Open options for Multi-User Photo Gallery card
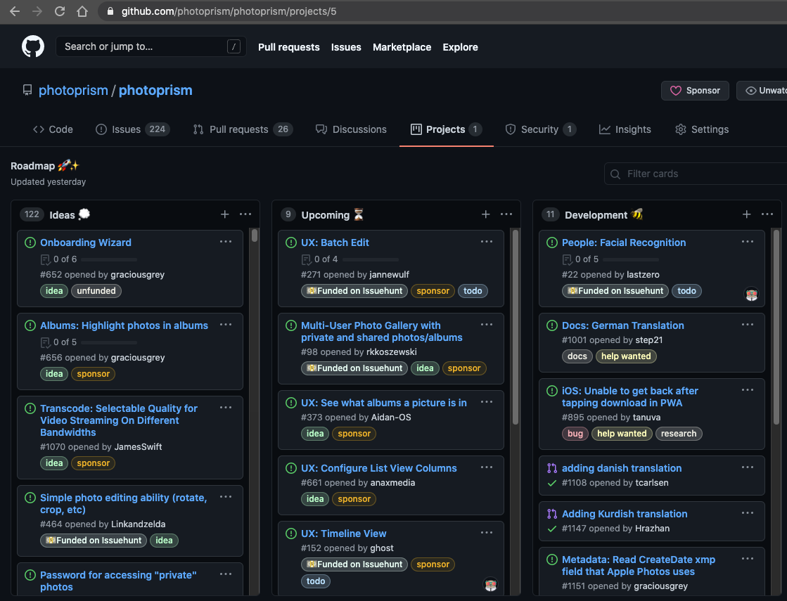This screenshot has width=787, height=601. coord(487,325)
